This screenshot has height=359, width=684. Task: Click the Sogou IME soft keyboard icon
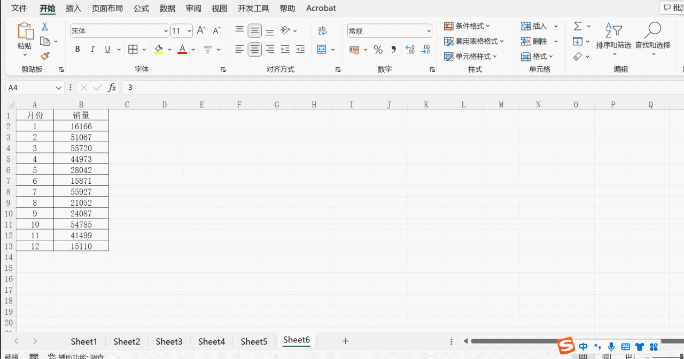[626, 347]
